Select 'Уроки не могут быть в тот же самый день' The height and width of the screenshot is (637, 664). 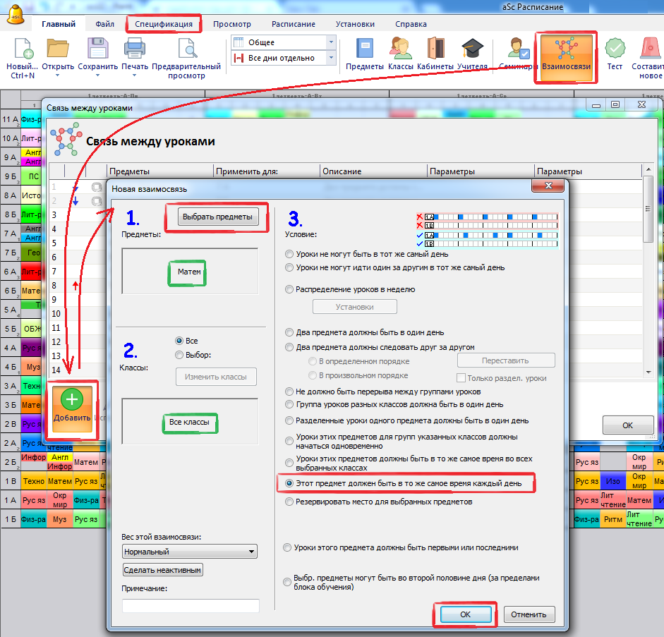coord(289,254)
